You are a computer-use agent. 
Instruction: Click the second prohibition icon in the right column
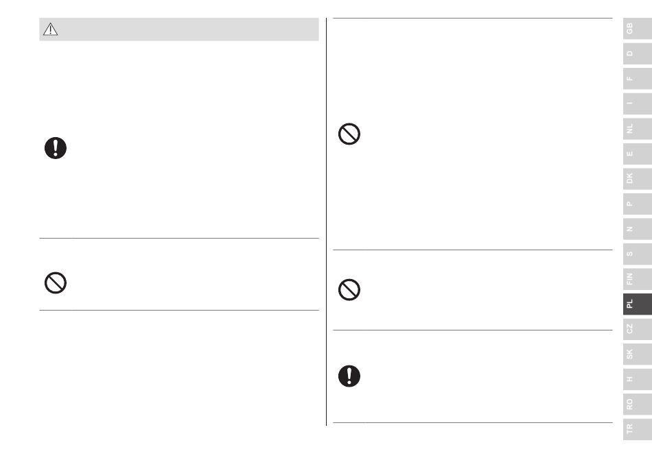[349, 290]
